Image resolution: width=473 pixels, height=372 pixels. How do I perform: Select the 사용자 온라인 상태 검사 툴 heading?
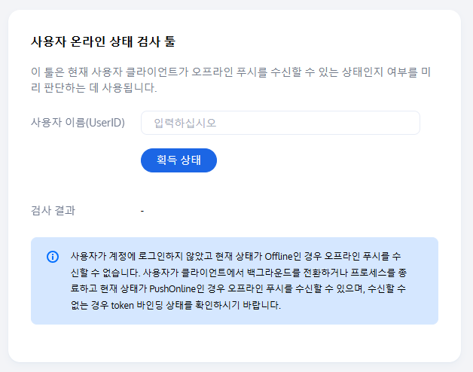point(103,41)
